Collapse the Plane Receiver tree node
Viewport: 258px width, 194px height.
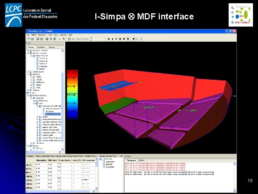pos(31,56)
